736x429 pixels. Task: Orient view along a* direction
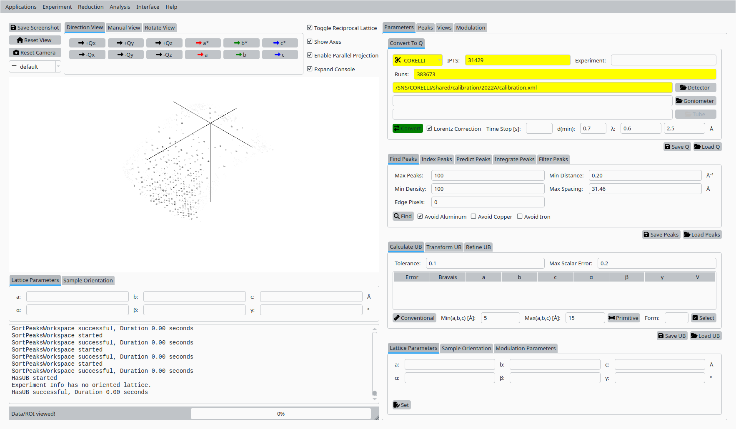pyautogui.click(x=203, y=43)
